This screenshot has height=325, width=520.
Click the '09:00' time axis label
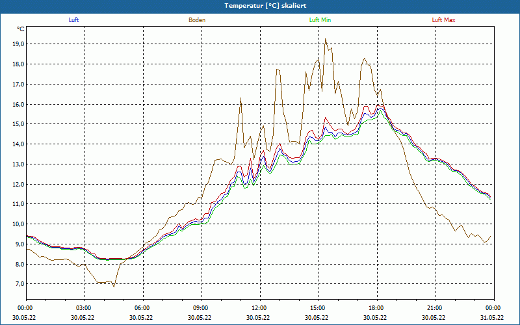pyautogui.click(x=201, y=307)
